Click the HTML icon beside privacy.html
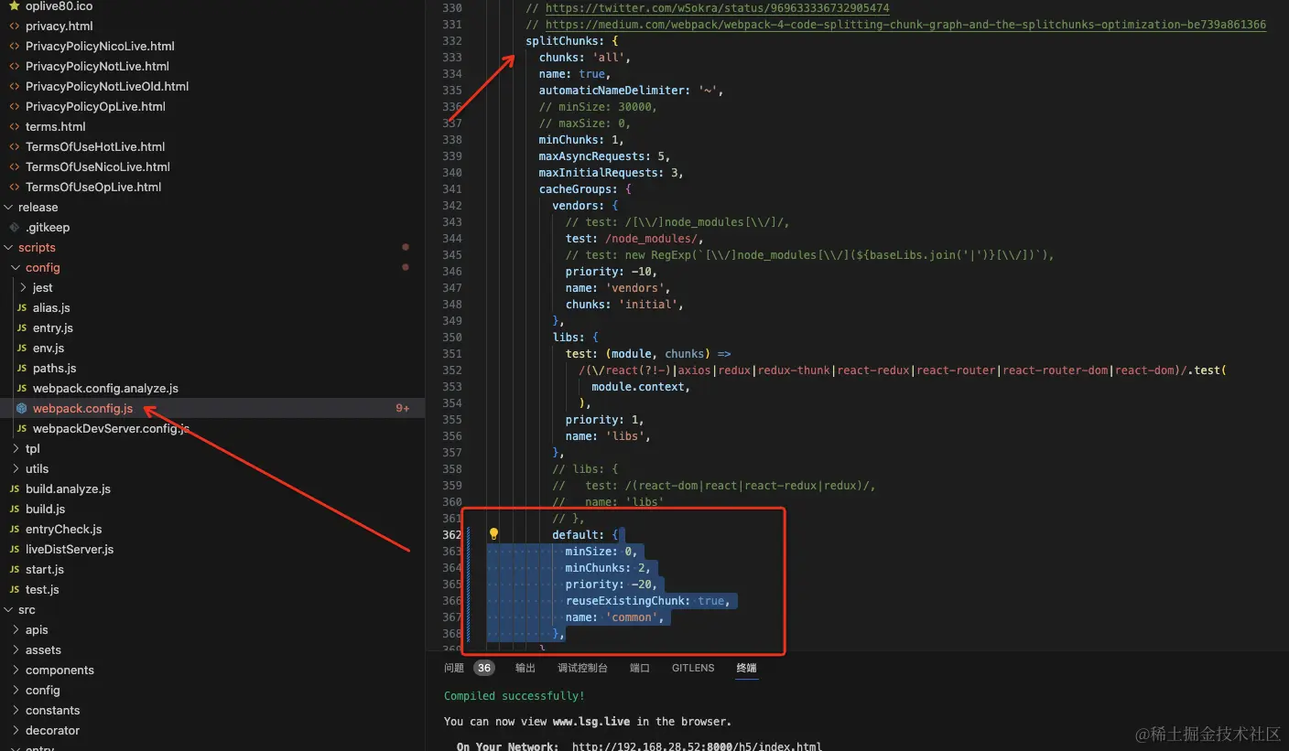 [x=15, y=26]
